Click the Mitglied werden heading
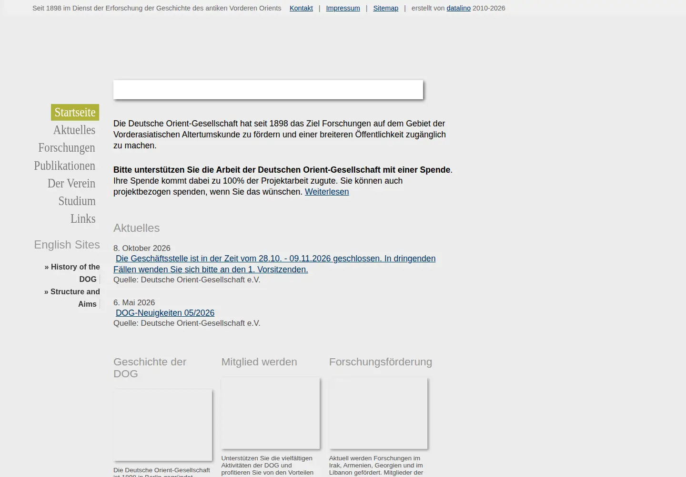The image size is (686, 477). click(259, 362)
